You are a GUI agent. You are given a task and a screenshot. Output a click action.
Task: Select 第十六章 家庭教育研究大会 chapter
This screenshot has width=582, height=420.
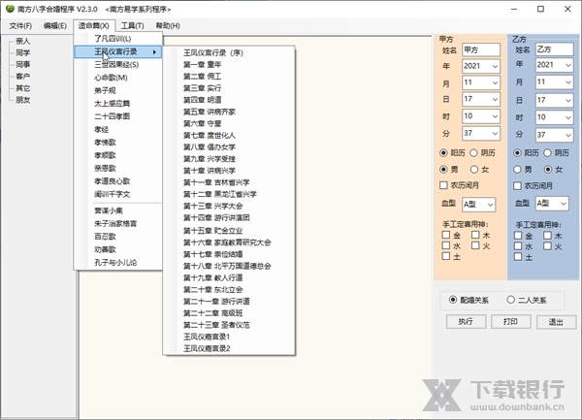[227, 242]
